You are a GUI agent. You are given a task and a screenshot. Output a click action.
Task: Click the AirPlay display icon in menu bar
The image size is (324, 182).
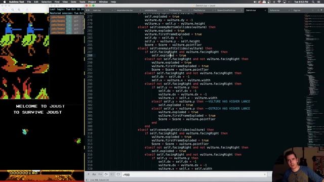[x=285, y=2]
